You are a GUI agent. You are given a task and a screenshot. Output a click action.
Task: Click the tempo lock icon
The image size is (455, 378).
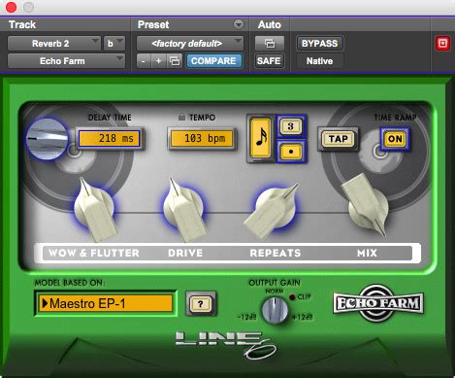click(x=181, y=116)
